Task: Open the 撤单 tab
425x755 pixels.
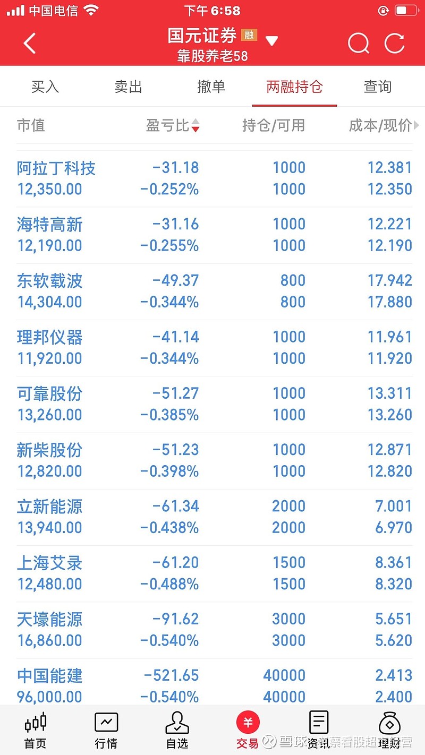Action: pyautogui.click(x=211, y=87)
